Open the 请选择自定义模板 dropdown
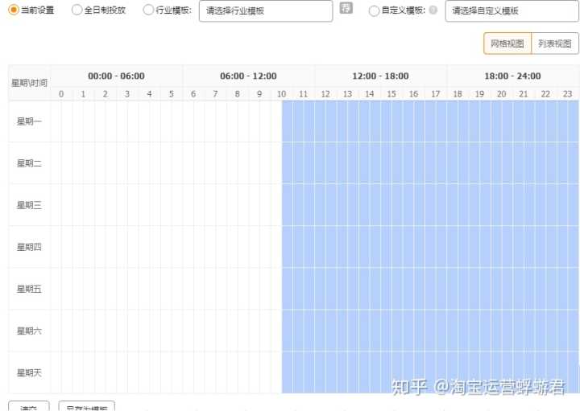The height and width of the screenshot is (411, 580). pos(512,11)
